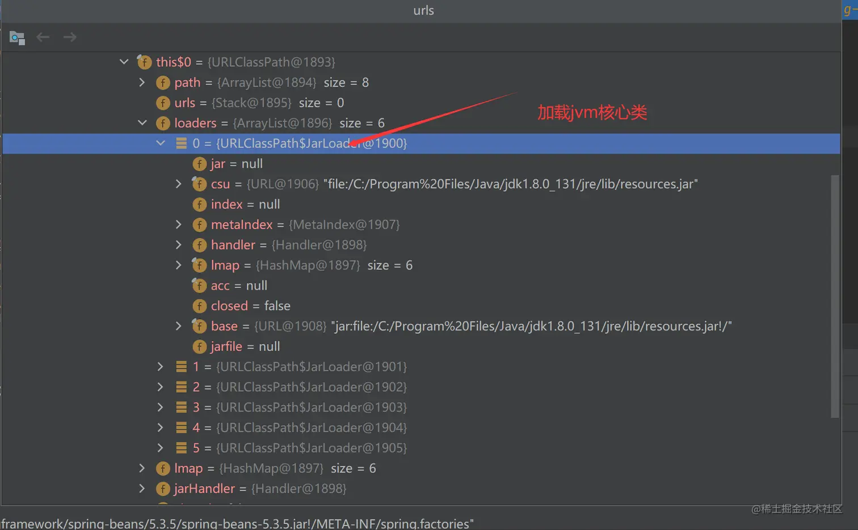Expand lmap HashMap with size 6 below loaders
Image resolution: width=858 pixels, height=530 pixels.
pos(142,468)
